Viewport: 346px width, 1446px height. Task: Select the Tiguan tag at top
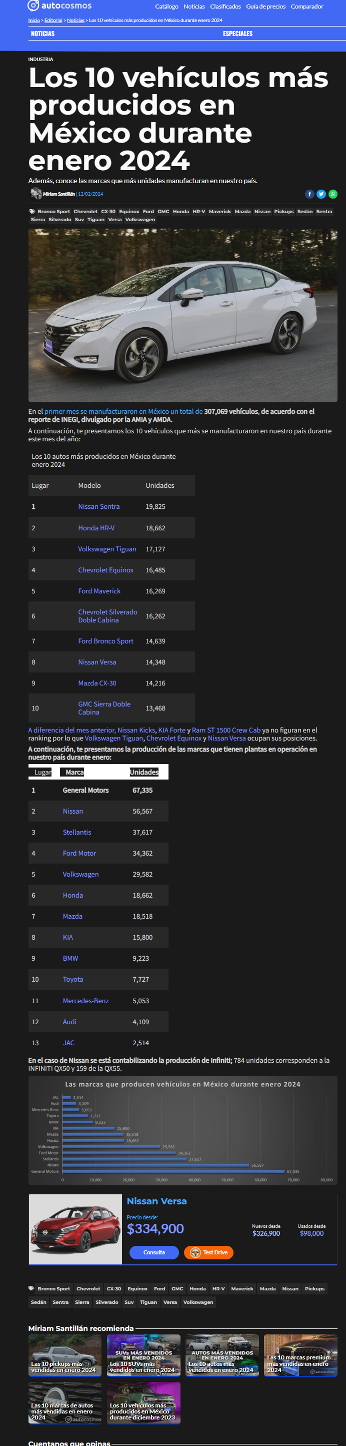(x=96, y=220)
